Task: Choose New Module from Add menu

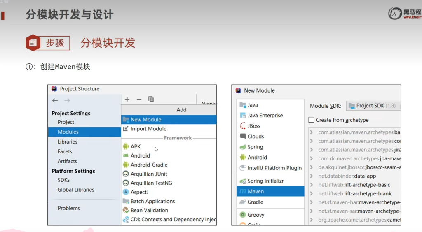Action: point(146,120)
